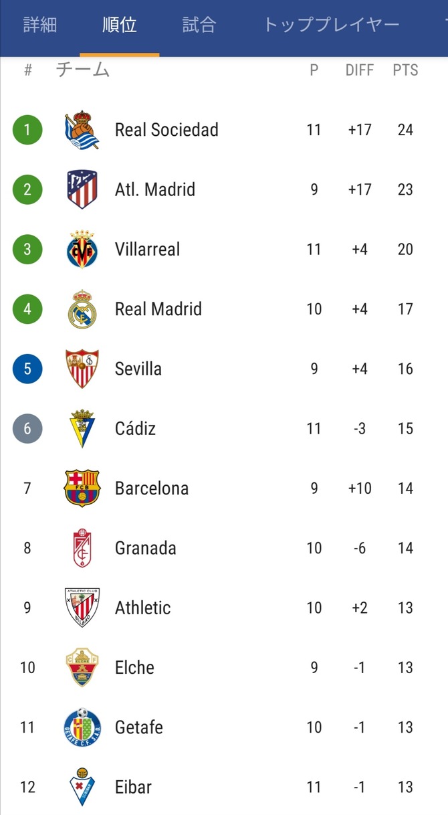Tap the Athletic club crest
The width and height of the screenshot is (448, 815).
[82, 608]
